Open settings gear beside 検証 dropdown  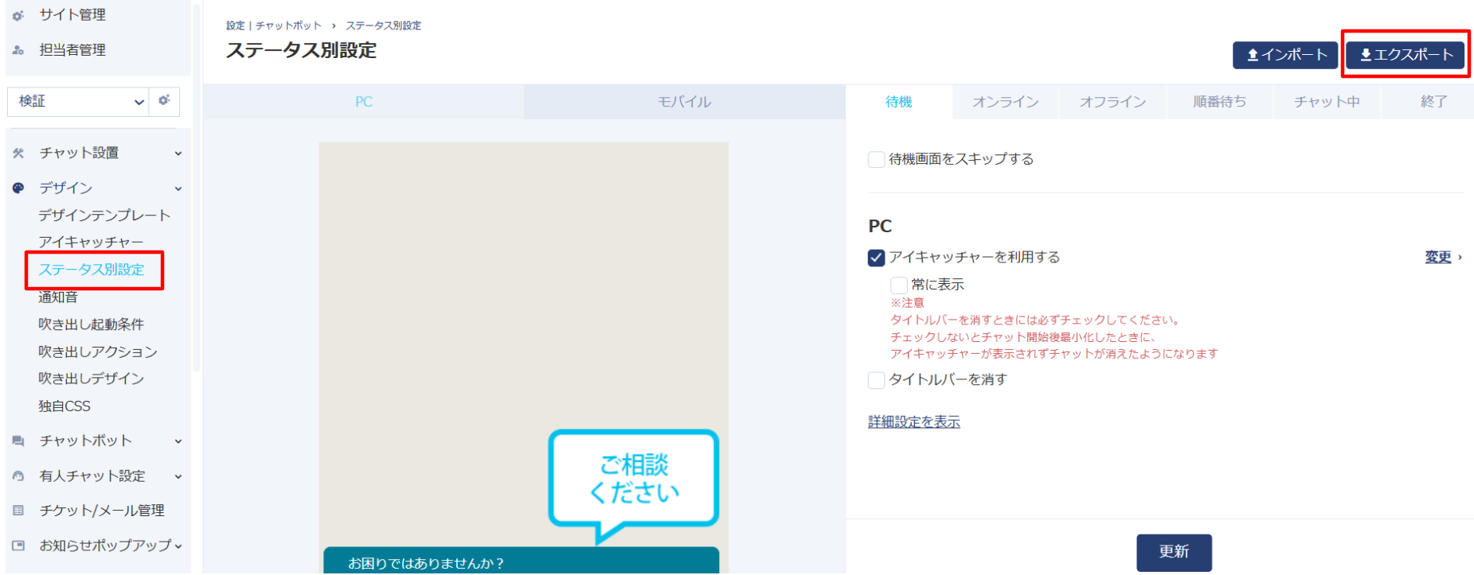pyautogui.click(x=164, y=100)
